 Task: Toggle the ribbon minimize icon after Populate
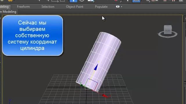[x=118, y=7]
